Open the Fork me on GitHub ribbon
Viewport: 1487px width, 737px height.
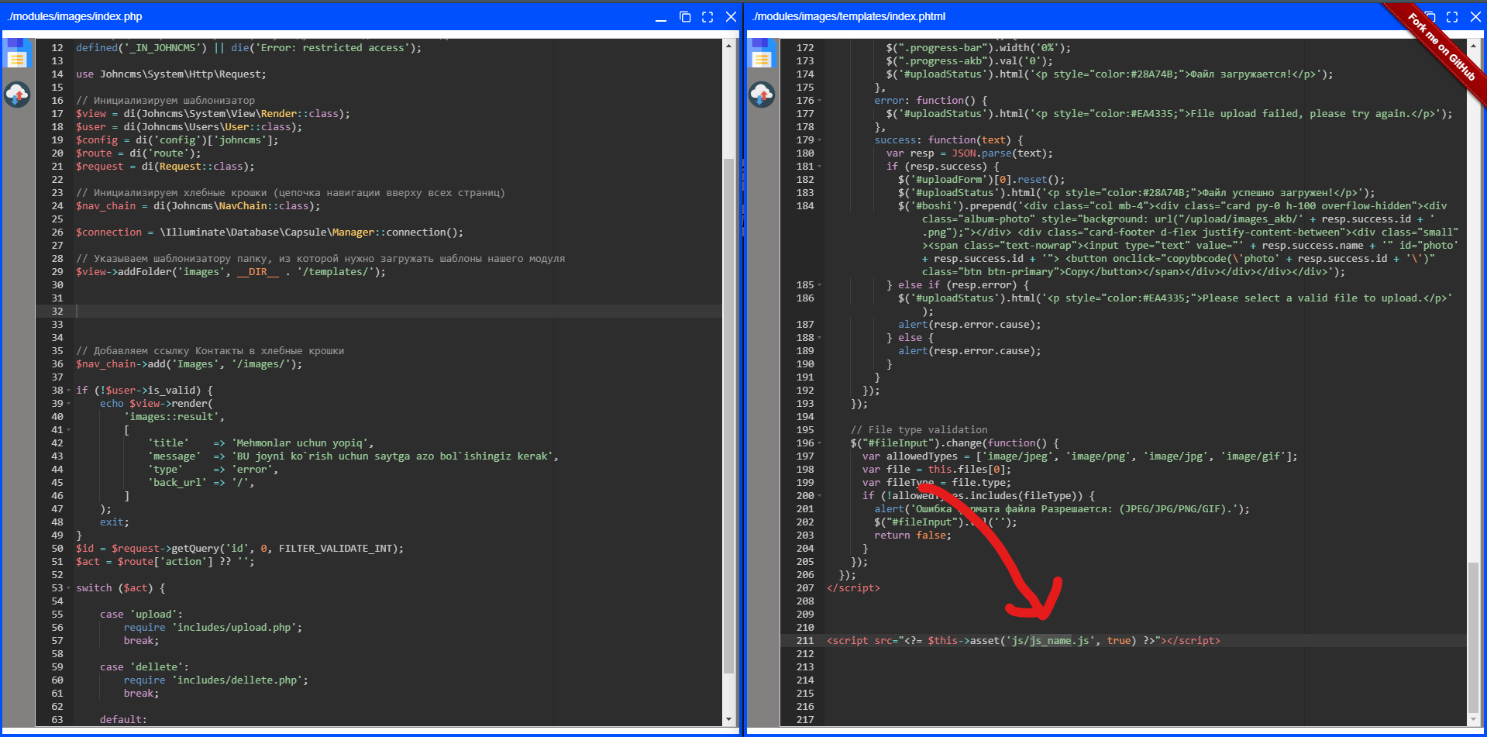pos(1442,48)
